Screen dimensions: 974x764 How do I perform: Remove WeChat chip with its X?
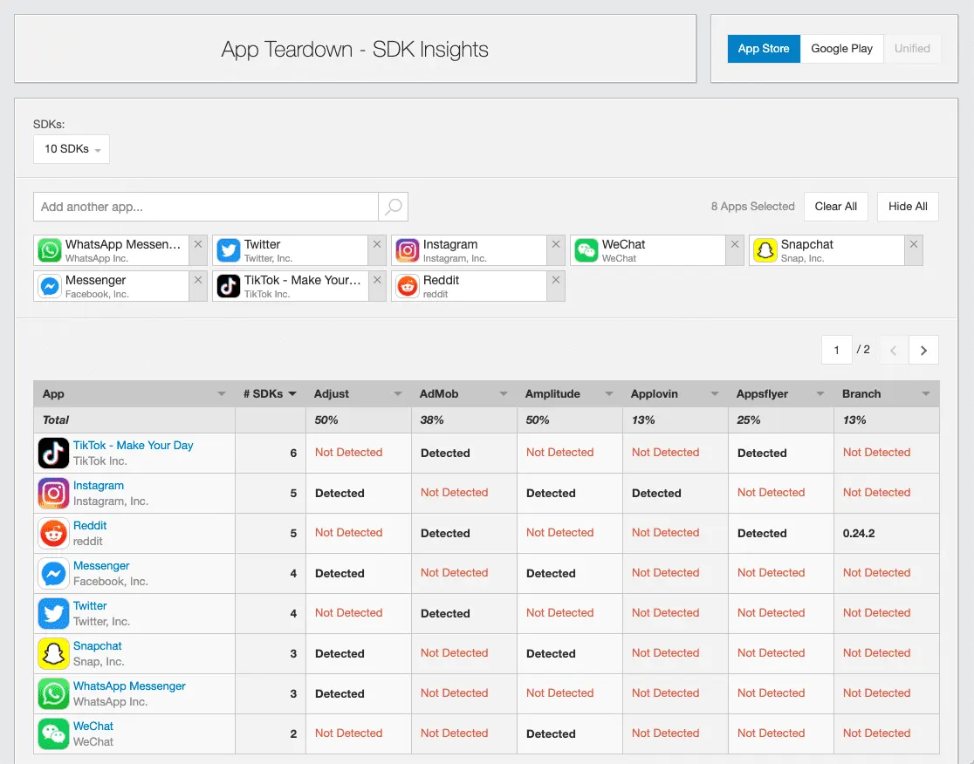[x=735, y=244]
